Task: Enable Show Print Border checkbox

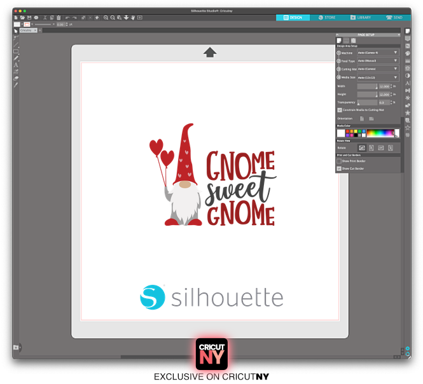Action: [339, 161]
